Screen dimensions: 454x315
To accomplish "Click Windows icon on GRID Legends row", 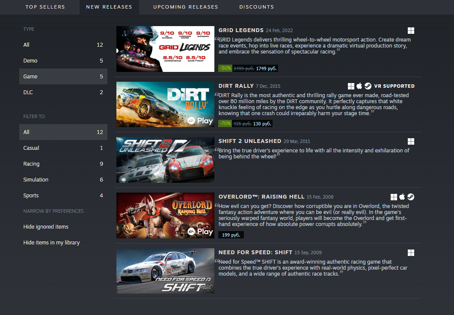I will point(411,30).
